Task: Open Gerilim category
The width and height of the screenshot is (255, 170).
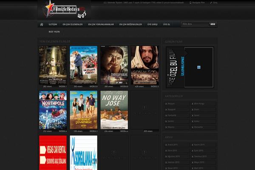Action: pos(171,121)
